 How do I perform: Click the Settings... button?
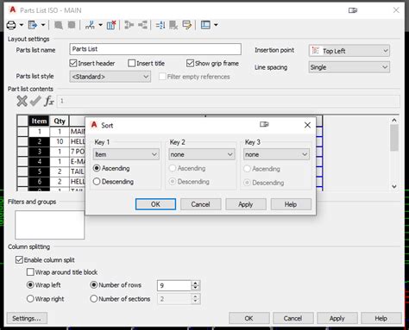tap(27, 318)
